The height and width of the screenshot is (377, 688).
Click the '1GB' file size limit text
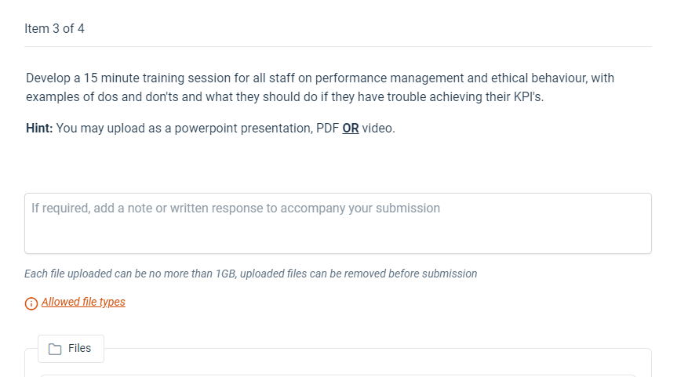(x=225, y=274)
